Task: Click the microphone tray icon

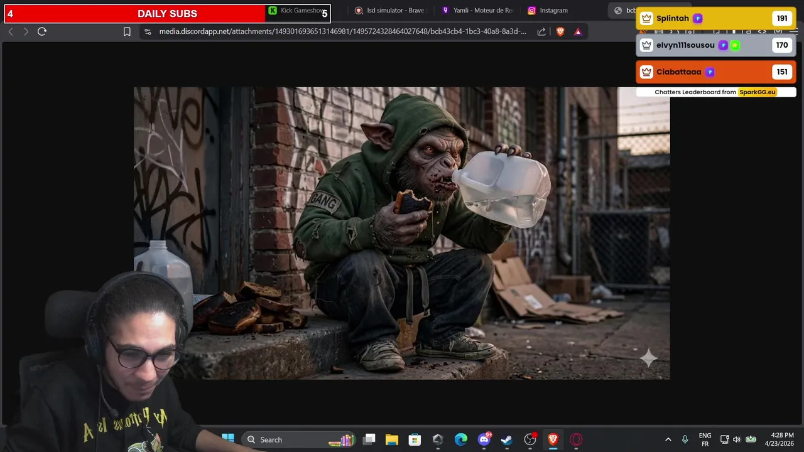Action: pyautogui.click(x=685, y=439)
